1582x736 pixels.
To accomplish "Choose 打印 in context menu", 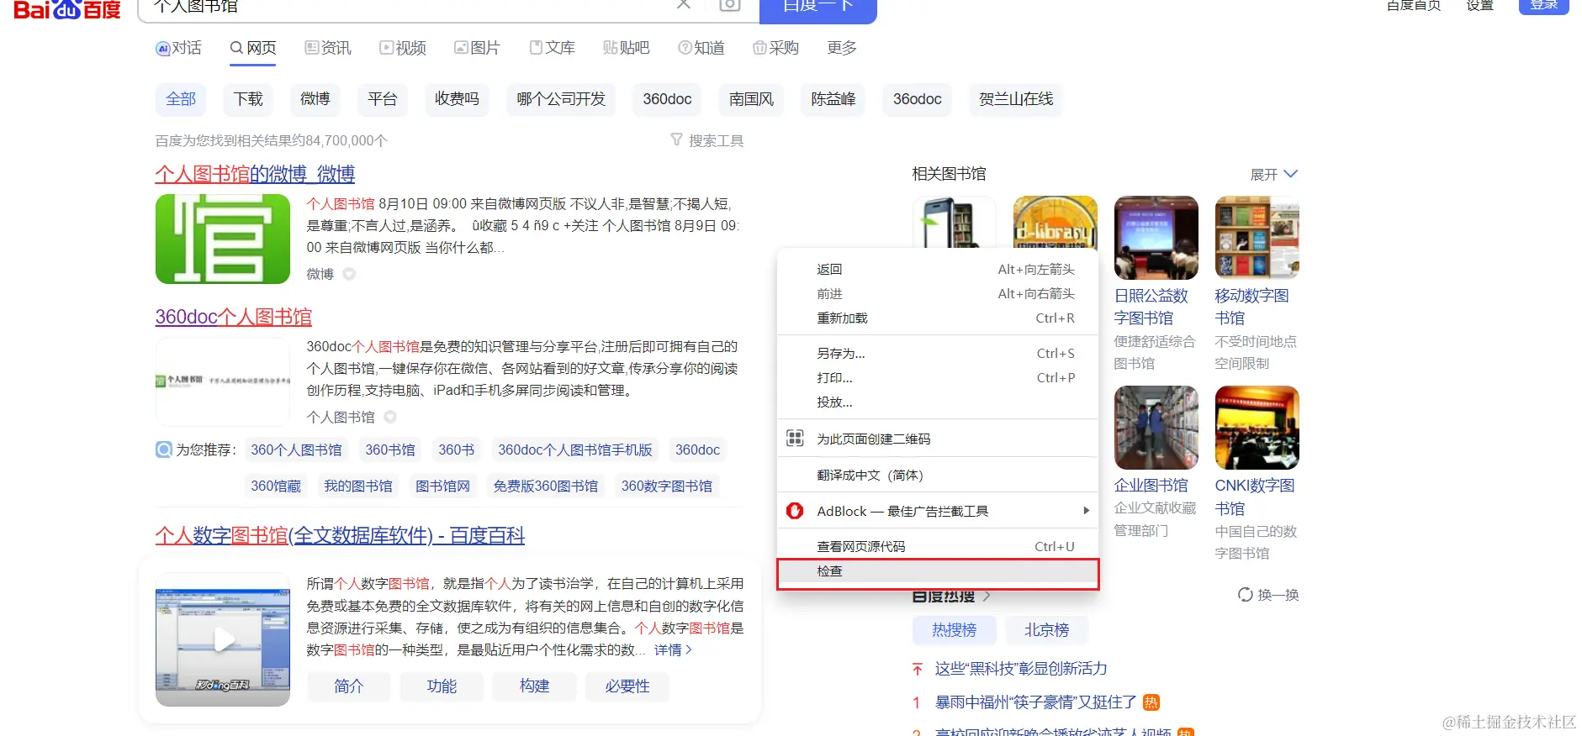I will point(937,378).
